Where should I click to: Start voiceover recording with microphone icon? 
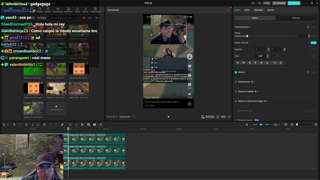247,124
